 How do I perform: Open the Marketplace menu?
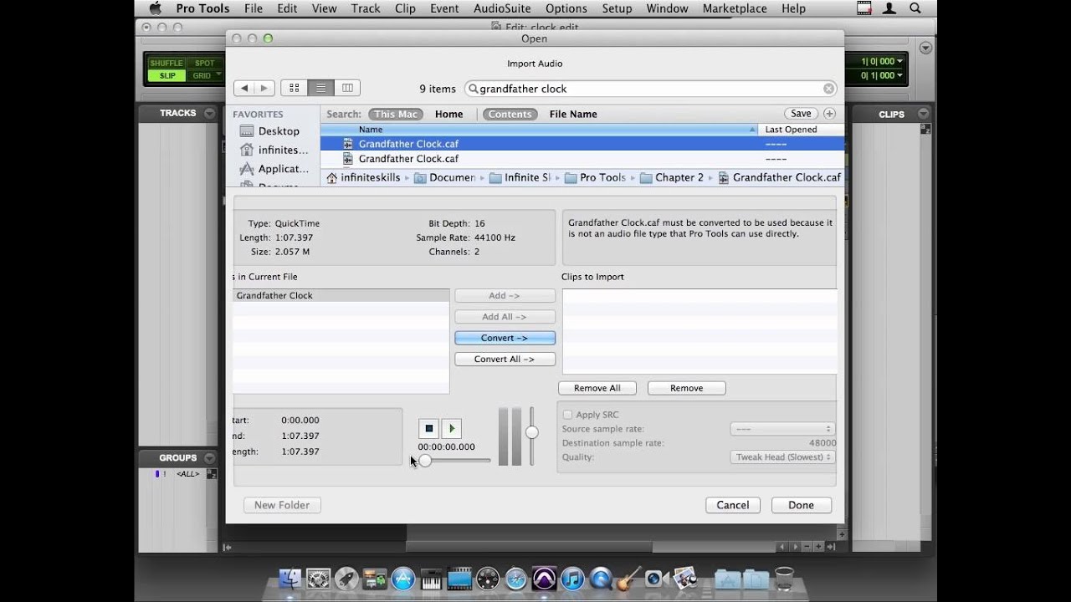[735, 8]
